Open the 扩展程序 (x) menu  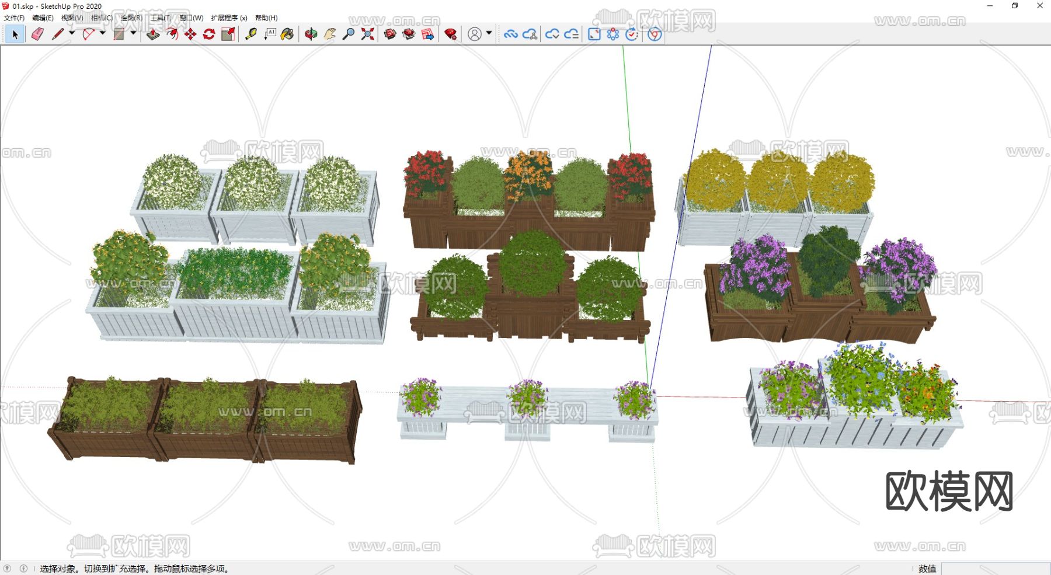pyautogui.click(x=229, y=18)
